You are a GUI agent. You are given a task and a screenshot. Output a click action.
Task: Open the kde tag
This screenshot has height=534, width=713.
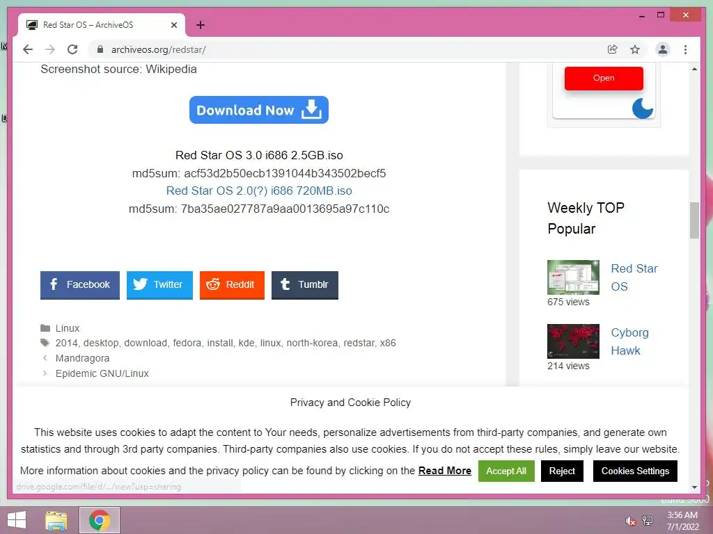coord(246,343)
